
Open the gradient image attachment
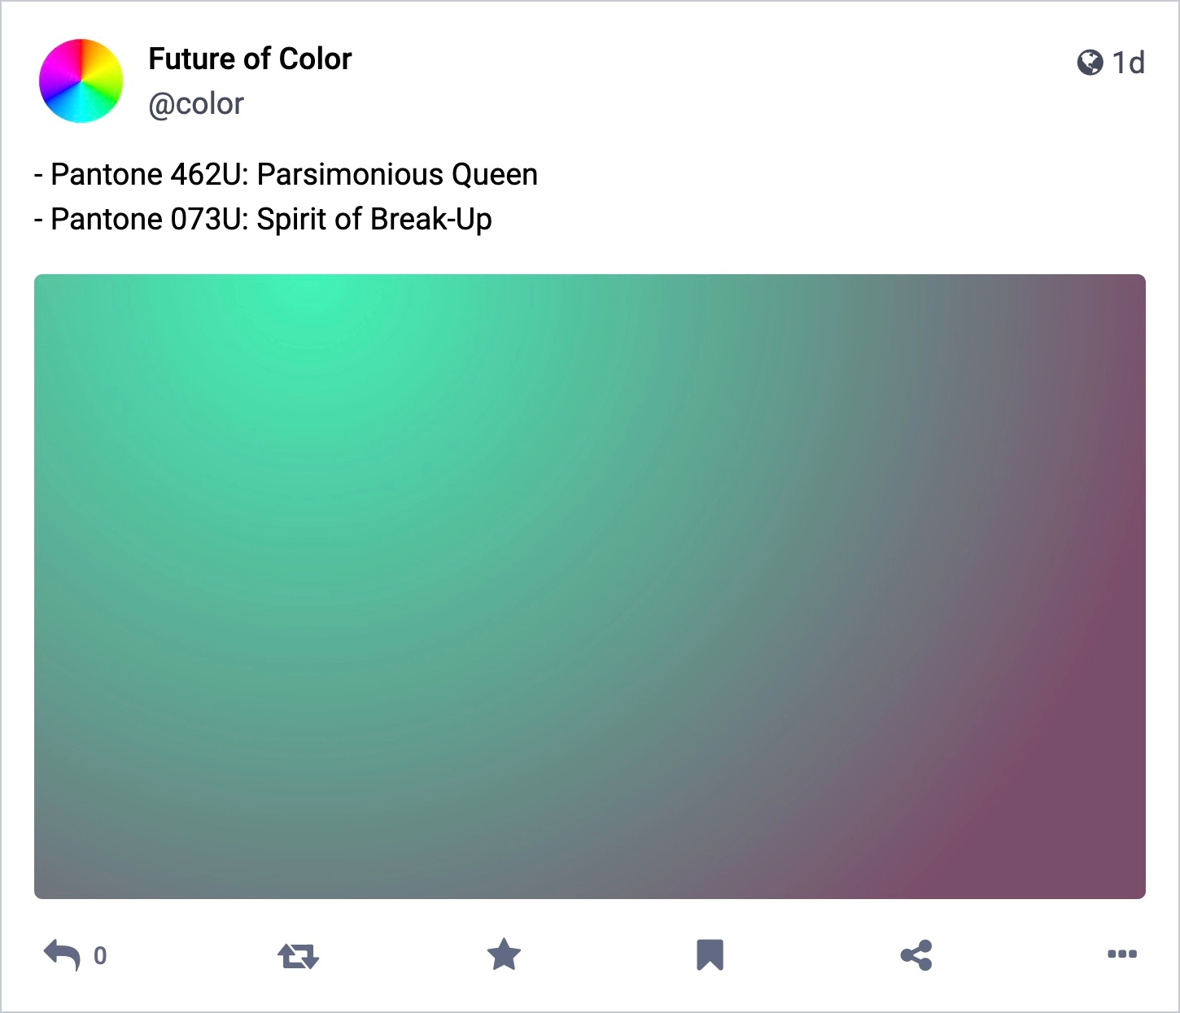(x=590, y=587)
